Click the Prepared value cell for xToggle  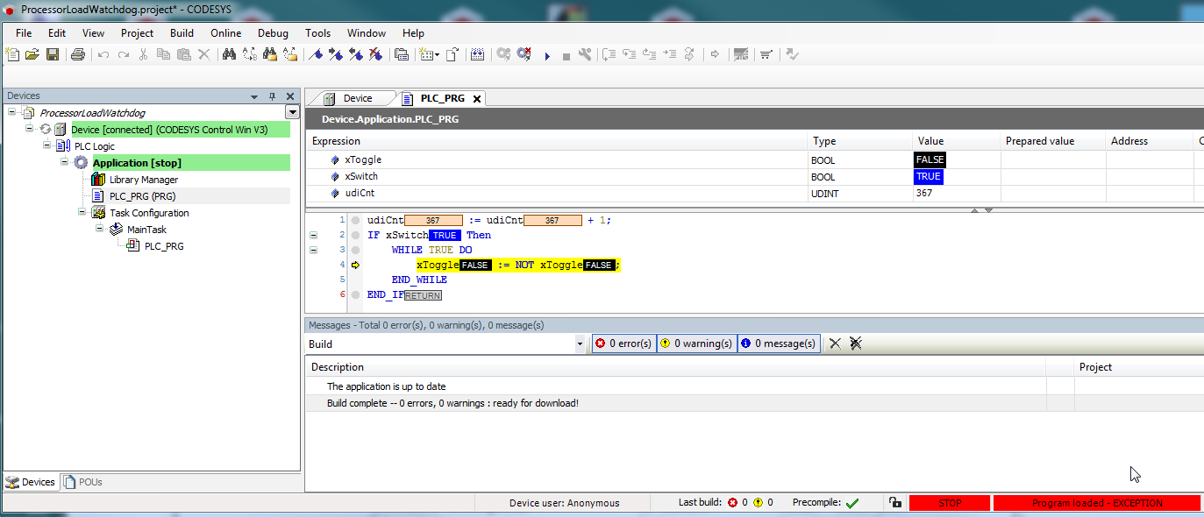coord(1052,159)
